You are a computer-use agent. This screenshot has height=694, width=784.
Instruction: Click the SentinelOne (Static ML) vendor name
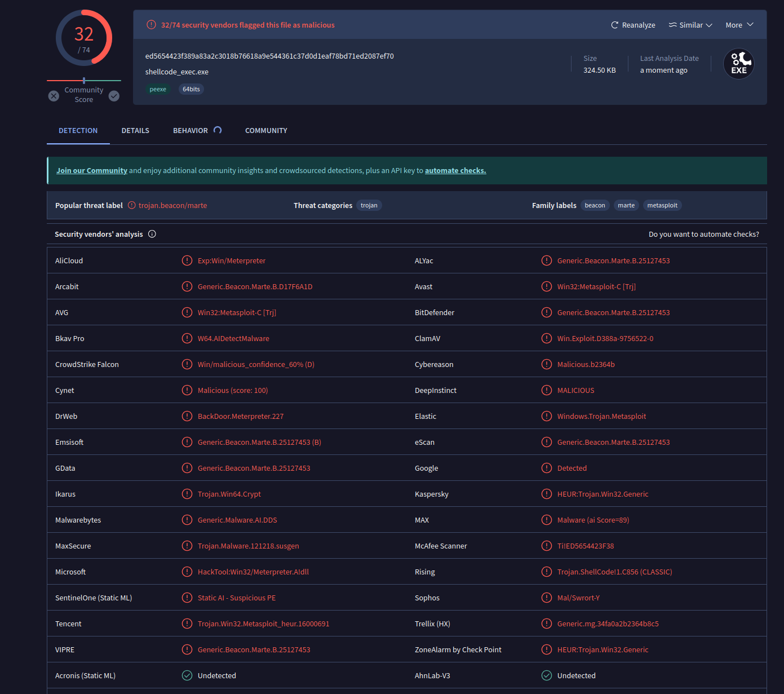pos(94,598)
